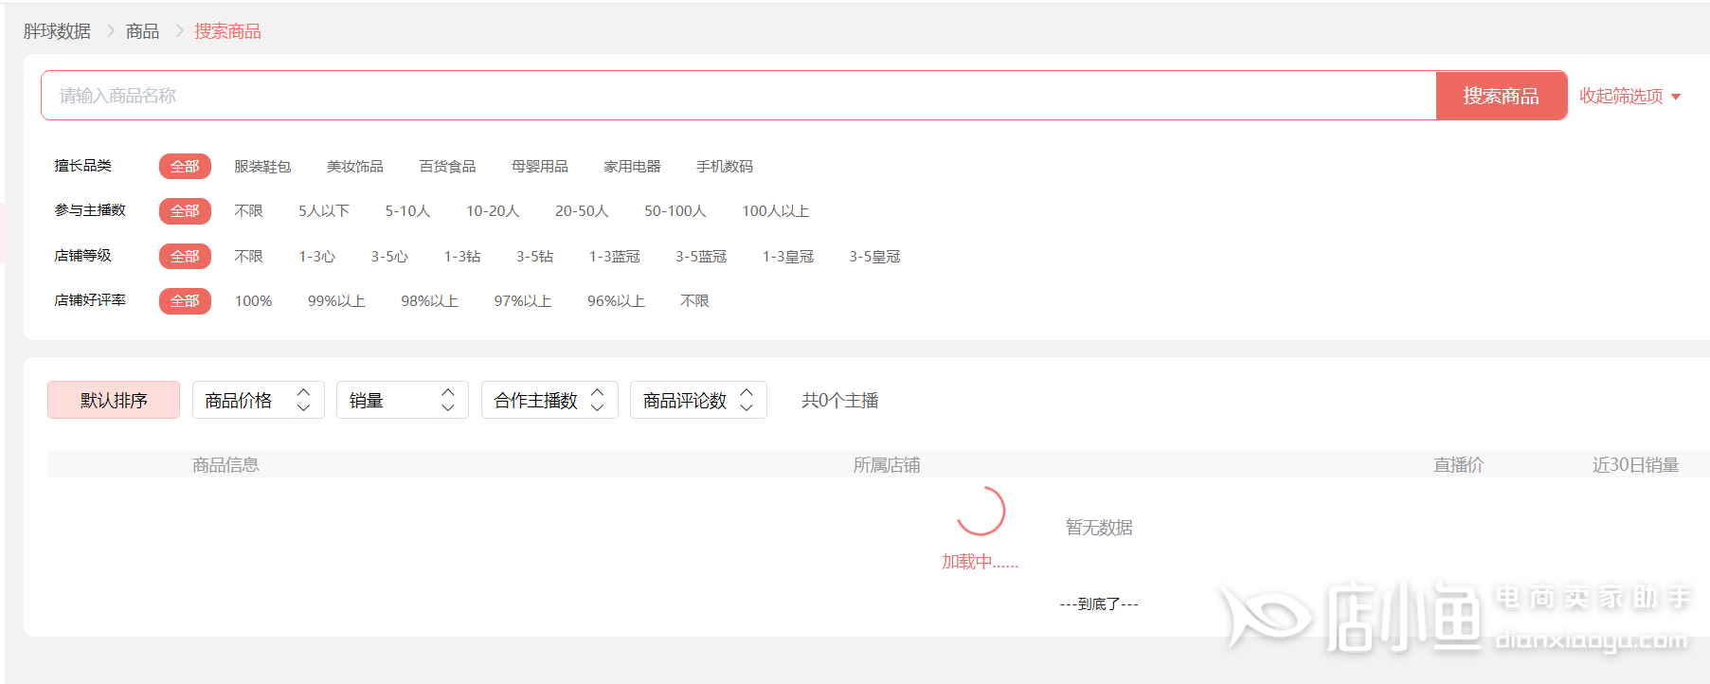Sort by 合作主播数
Image resolution: width=1710 pixels, height=684 pixels.
click(x=549, y=400)
